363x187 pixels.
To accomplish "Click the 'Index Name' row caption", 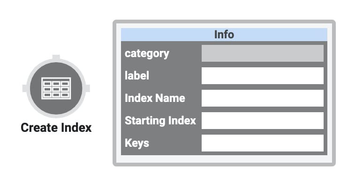I will tap(155, 98).
